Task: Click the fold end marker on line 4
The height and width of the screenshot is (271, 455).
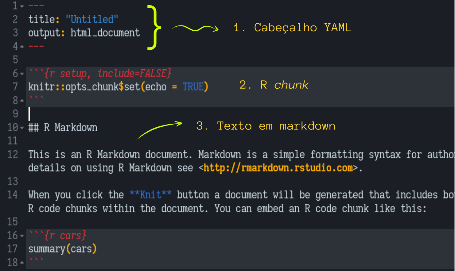Action: tap(22, 47)
